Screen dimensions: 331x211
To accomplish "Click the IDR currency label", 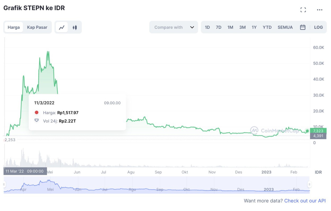I will [318, 172].
